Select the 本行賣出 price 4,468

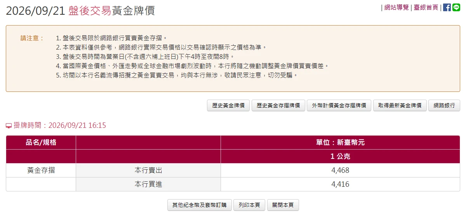(x=340, y=170)
